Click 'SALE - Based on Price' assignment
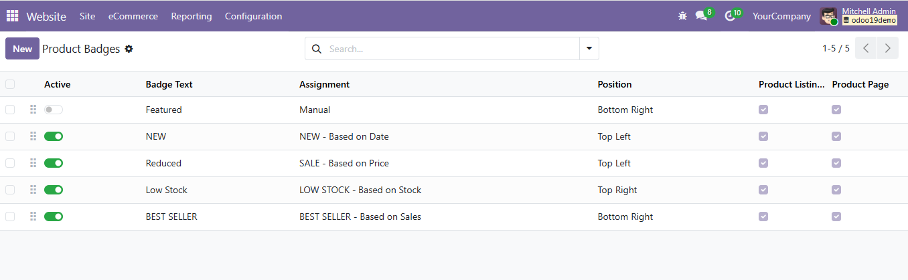 pos(344,163)
